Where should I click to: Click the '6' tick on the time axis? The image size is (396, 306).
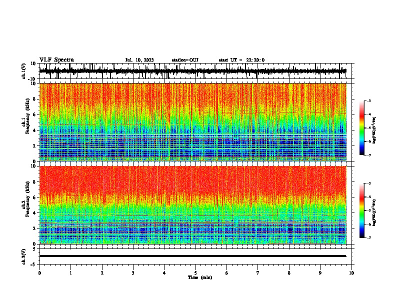point(227,273)
